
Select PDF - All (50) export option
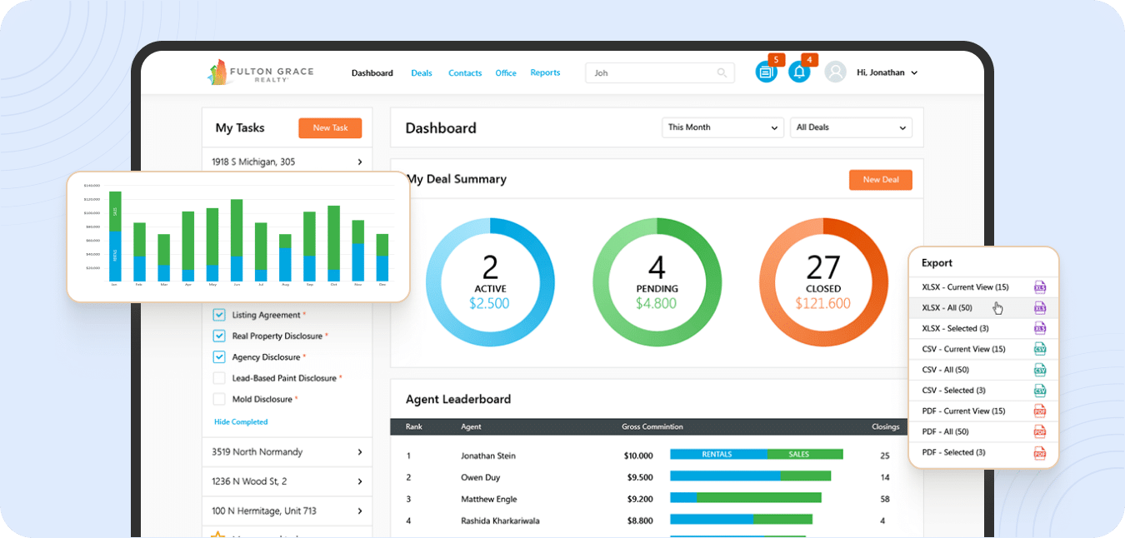click(983, 431)
